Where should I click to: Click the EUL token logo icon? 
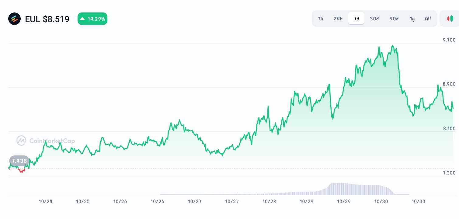(14, 19)
